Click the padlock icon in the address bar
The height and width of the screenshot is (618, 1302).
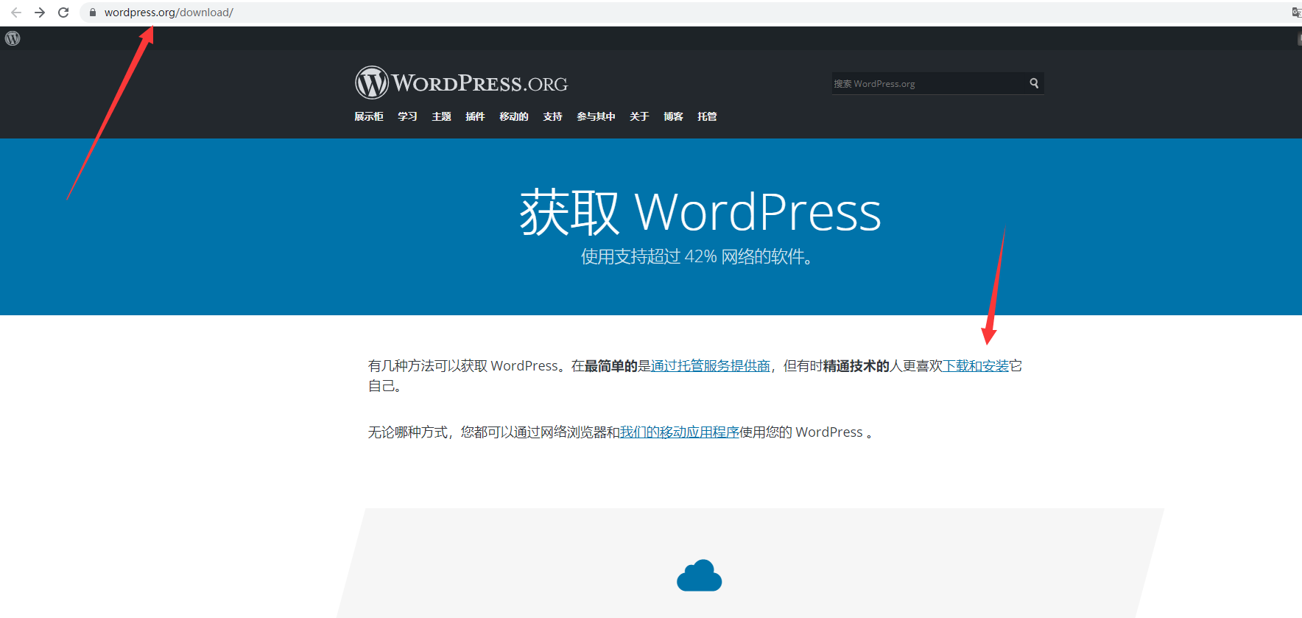(93, 13)
